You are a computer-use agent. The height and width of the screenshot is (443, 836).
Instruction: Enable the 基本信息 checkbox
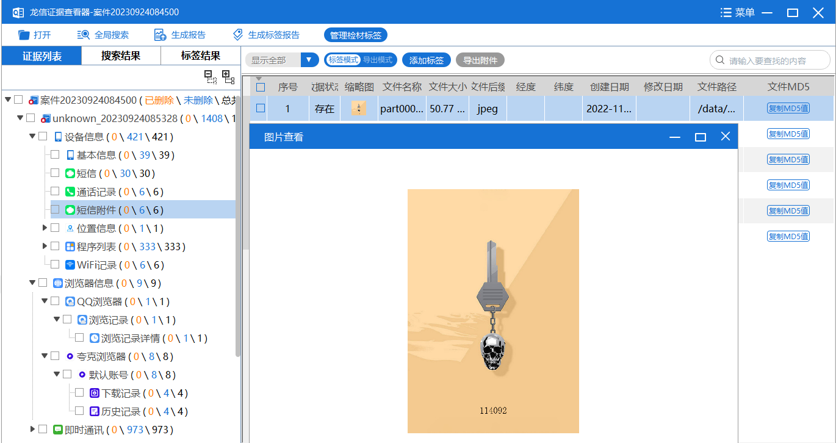click(55, 155)
